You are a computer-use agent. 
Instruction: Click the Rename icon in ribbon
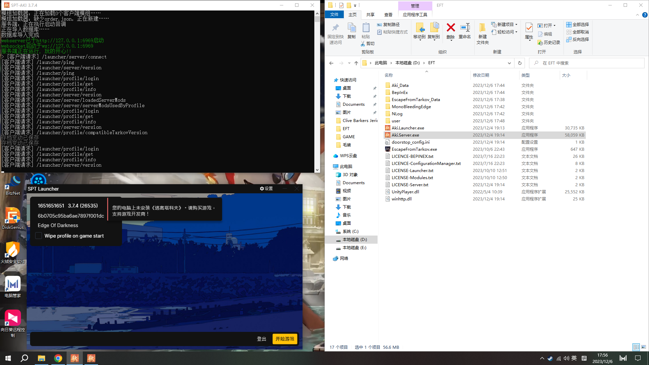465,27
